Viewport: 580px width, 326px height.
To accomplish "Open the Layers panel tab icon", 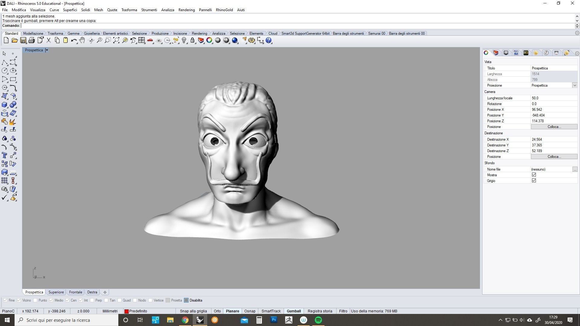I will coord(496,53).
